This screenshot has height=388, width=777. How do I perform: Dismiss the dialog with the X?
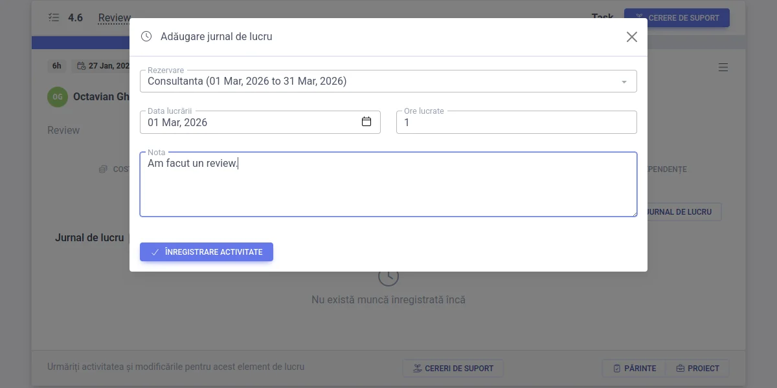(631, 36)
